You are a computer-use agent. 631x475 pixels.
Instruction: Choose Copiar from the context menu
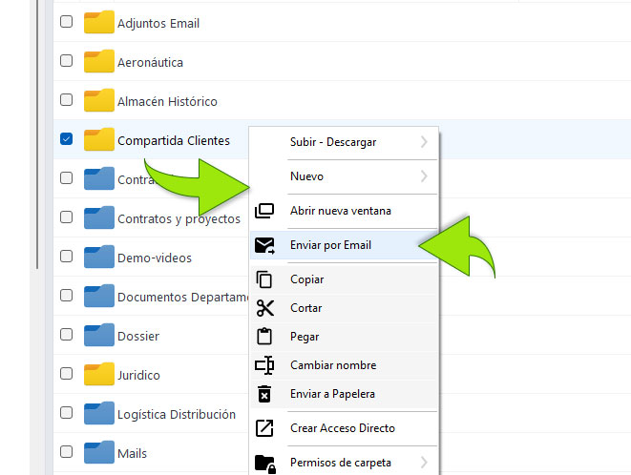(306, 279)
